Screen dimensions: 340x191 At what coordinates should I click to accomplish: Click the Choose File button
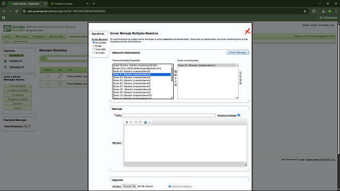(130, 186)
